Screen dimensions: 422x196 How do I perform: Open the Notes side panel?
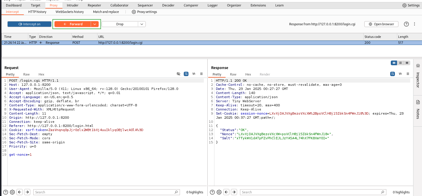click(x=418, y=110)
